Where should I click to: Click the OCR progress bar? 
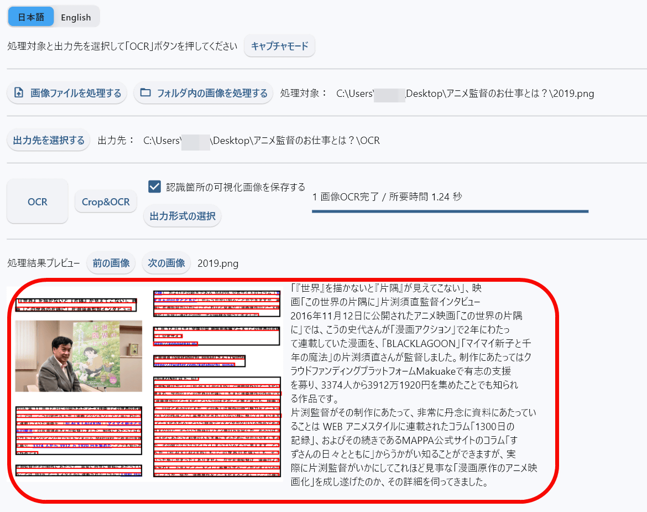(x=450, y=211)
